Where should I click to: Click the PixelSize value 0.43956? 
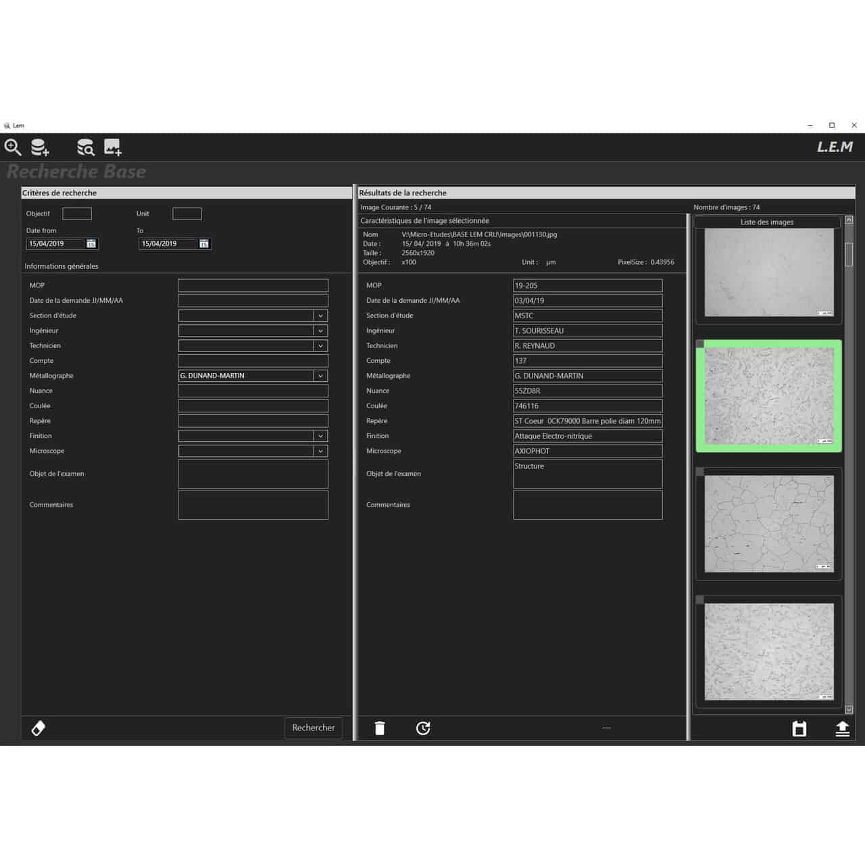662,262
